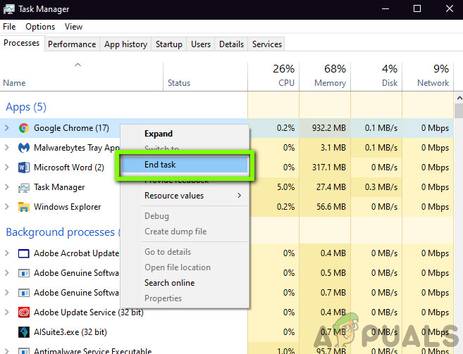Click the Windows Explorer folder icon
Screen dimensions: 463x354
(x=24, y=207)
